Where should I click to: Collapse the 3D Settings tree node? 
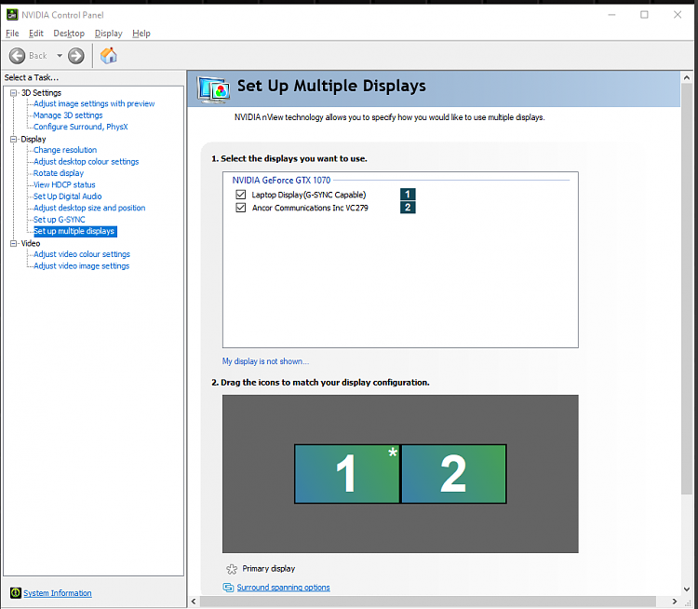point(13,93)
